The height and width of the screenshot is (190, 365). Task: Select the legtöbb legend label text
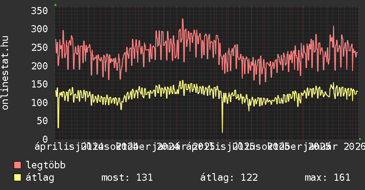click(46, 165)
